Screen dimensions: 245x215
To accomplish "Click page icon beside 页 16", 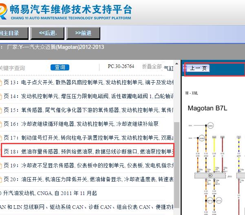I will tap(1, 124).
